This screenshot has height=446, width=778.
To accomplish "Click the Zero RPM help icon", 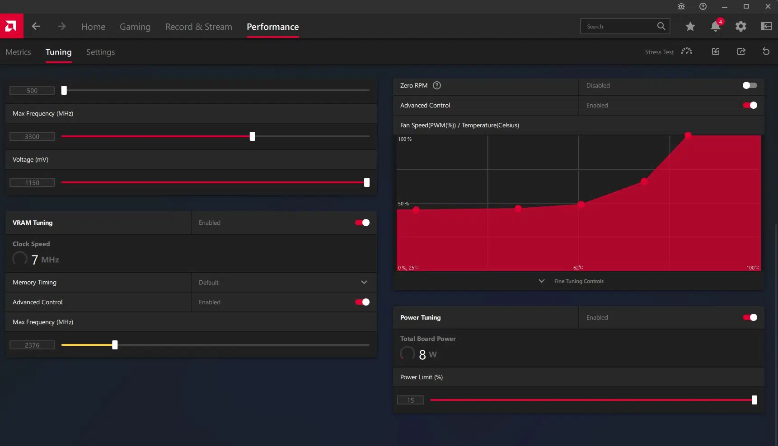I will tap(437, 85).
